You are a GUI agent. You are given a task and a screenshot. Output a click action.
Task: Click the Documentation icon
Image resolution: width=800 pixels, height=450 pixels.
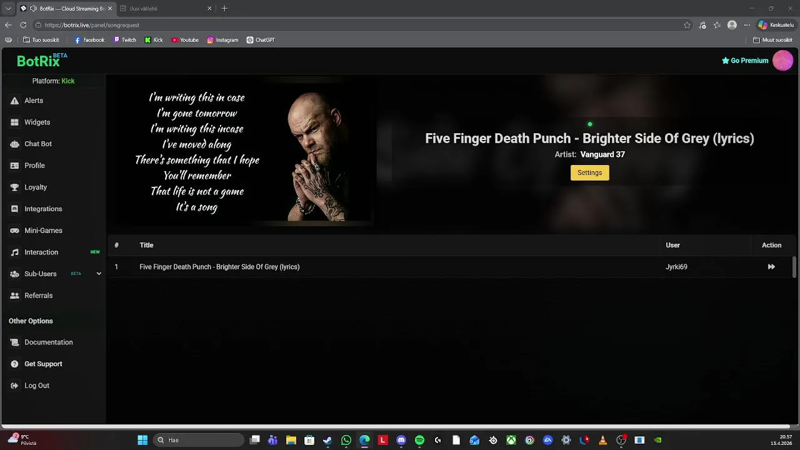14,342
